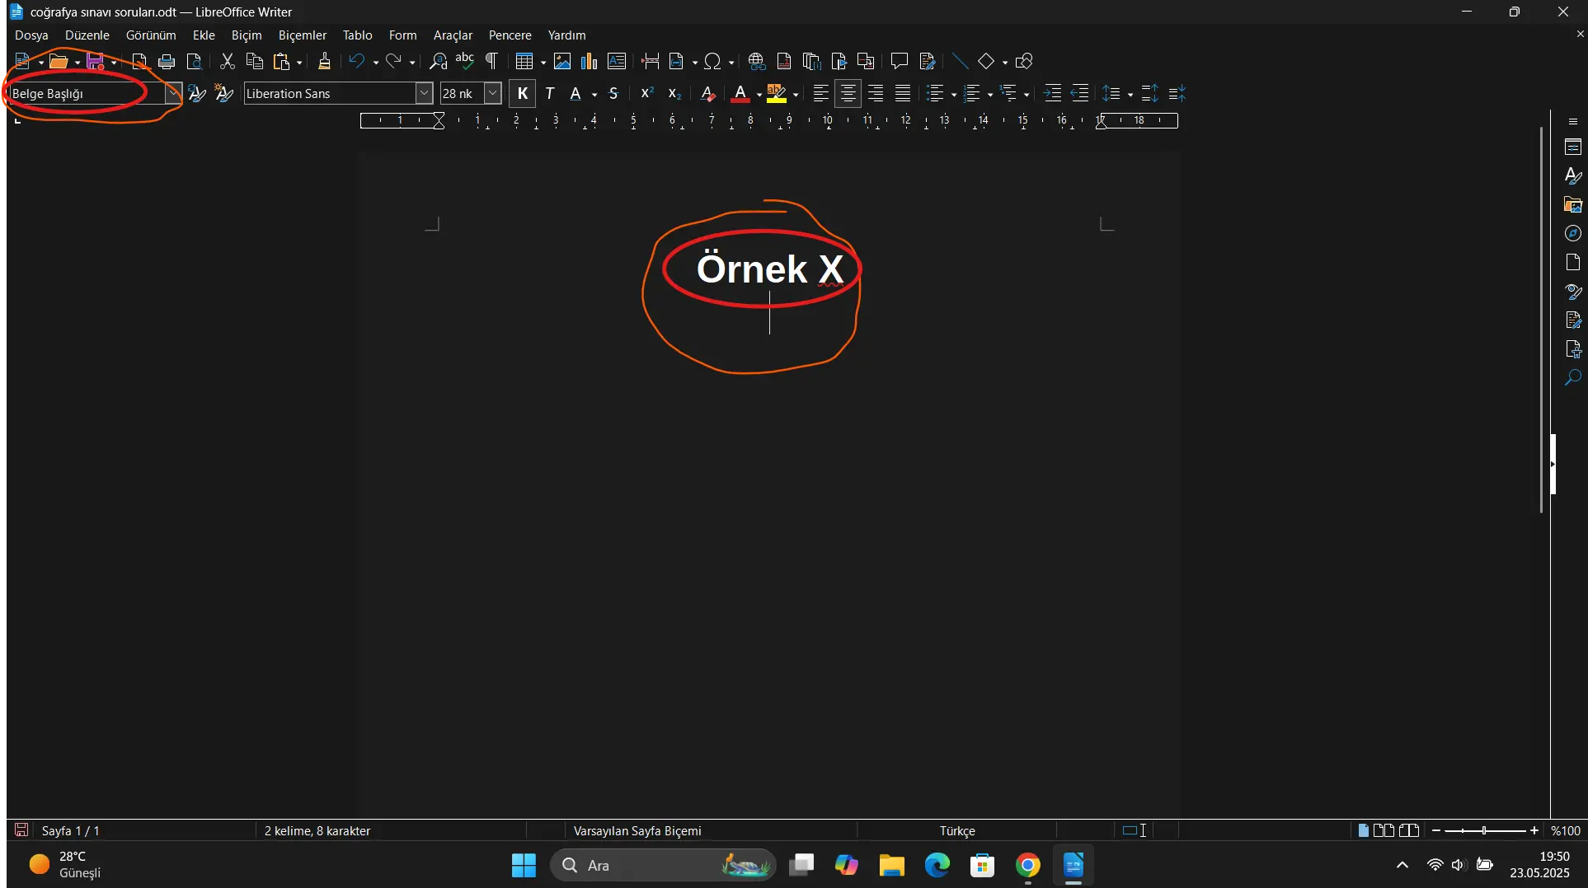Click the Clone Formatting paintbrush icon
1588x888 pixels.
(324, 61)
